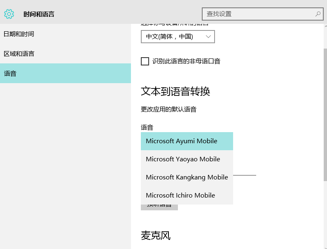The image size is (327, 249).
Task: Click the 更改应用的默认语音 text
Action: [x=168, y=109]
